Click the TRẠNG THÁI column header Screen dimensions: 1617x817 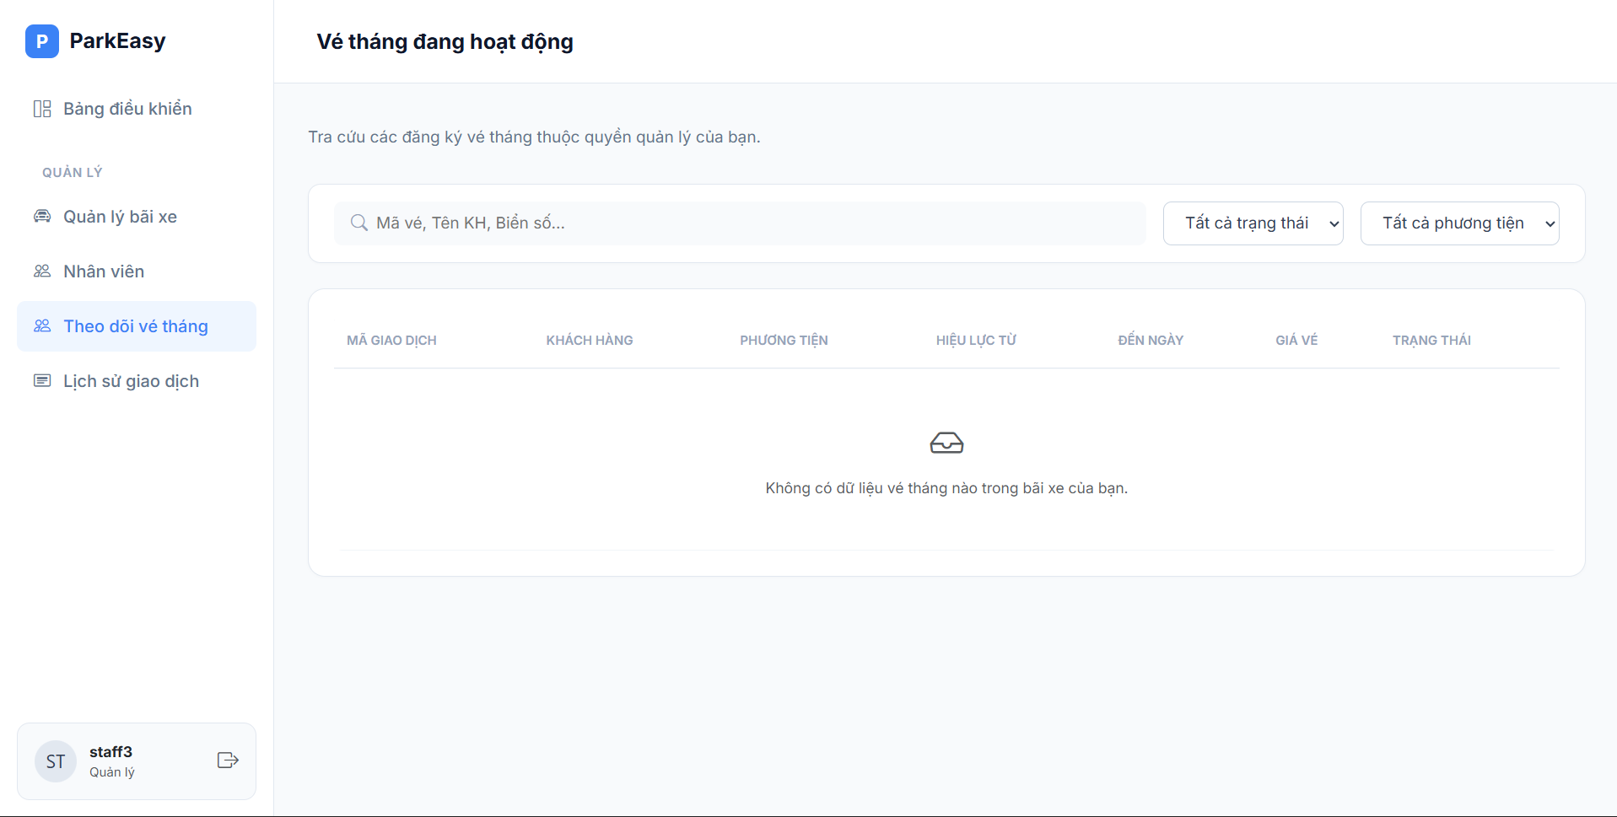click(x=1431, y=341)
